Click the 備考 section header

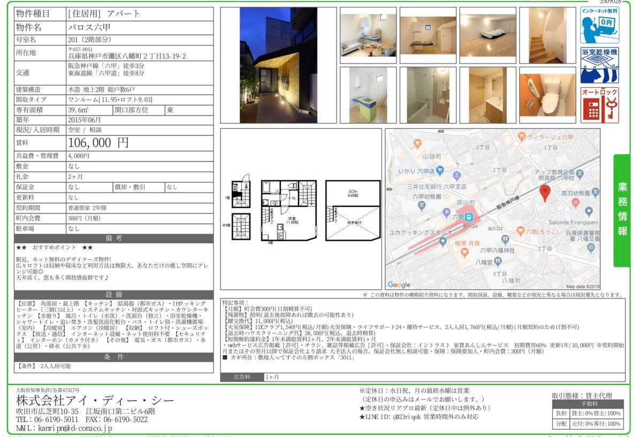click(x=113, y=238)
